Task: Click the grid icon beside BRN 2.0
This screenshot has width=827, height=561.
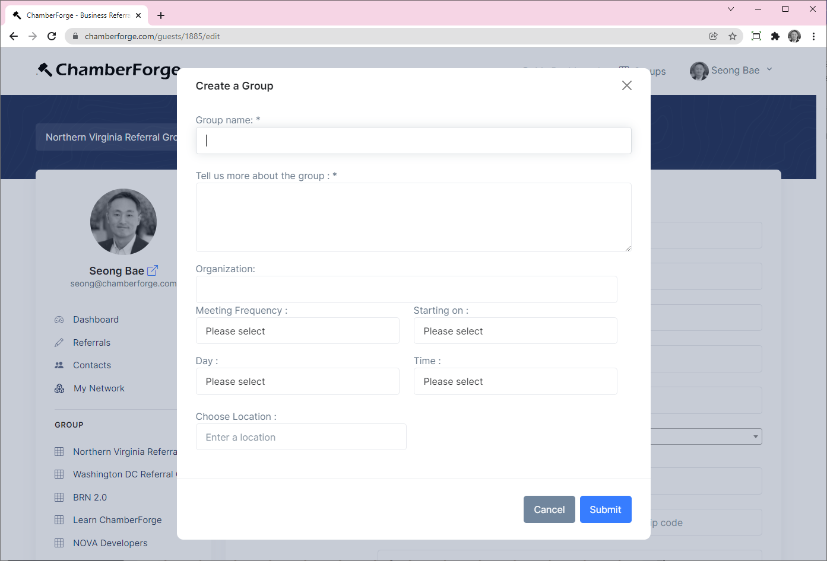Action: pos(59,497)
